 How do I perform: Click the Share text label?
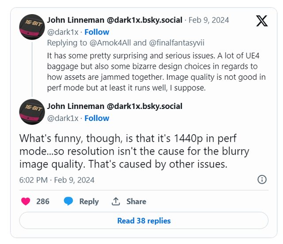pos(136,201)
